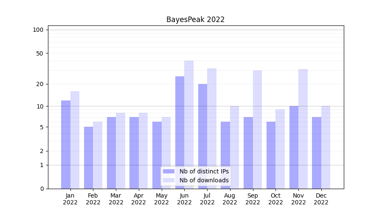Image resolution: width=382 pixels, height=212 pixels.
Task: Click the 'BayesPeak 2022' chart title
Action: pyautogui.click(x=195, y=20)
